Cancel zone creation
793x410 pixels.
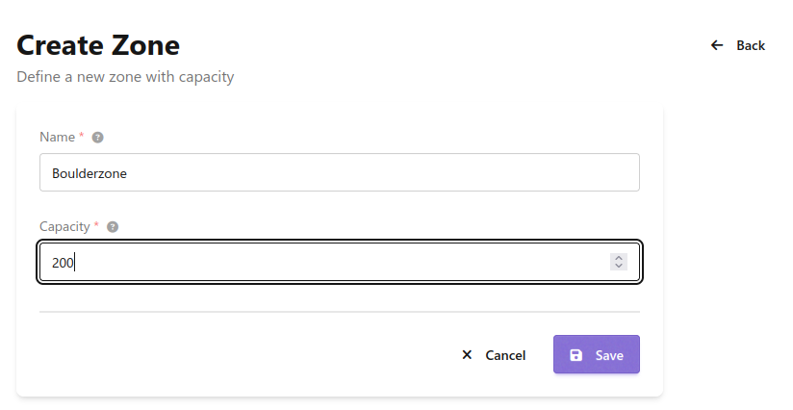(504, 355)
